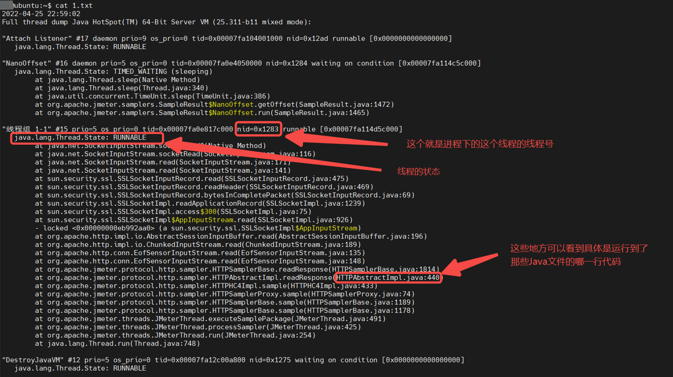
Task: Click the 'bytesInCompletePacket' stack line
Action: 225,195
